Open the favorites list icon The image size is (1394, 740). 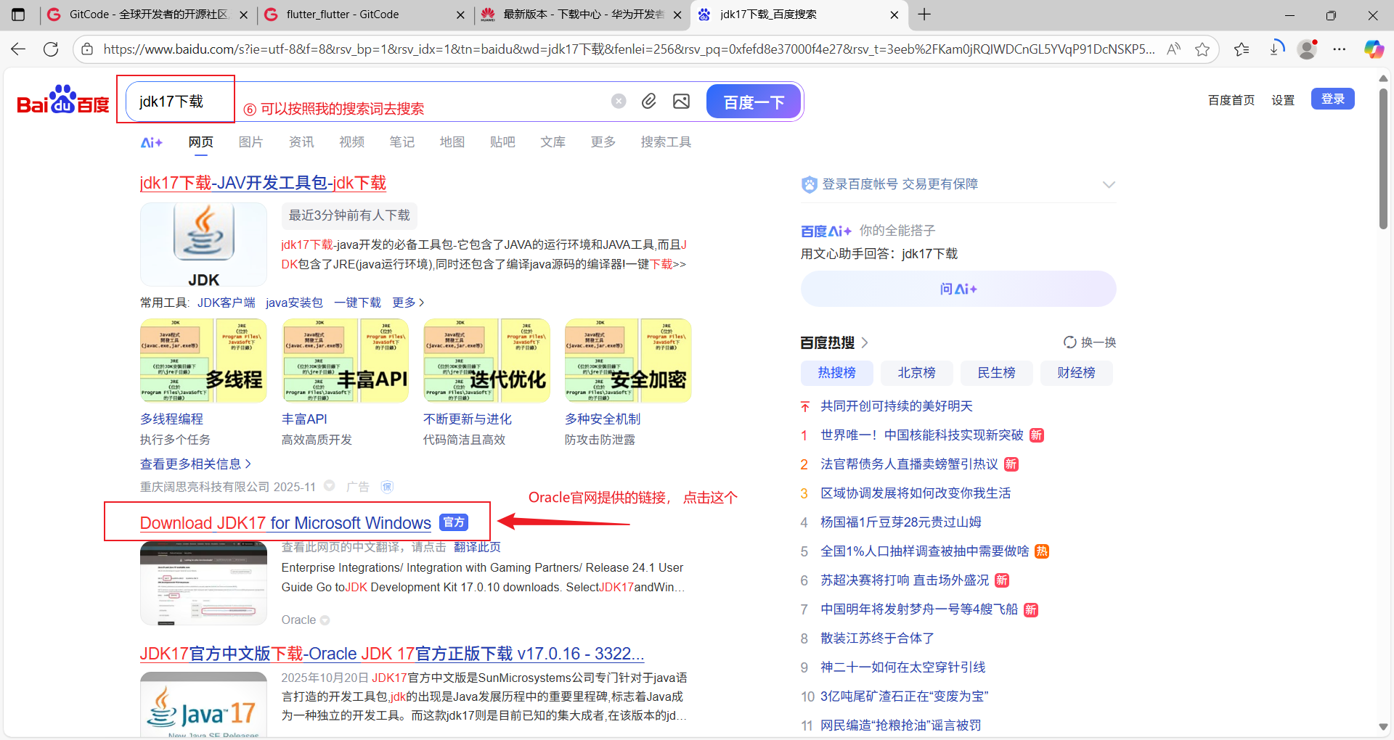click(x=1242, y=49)
